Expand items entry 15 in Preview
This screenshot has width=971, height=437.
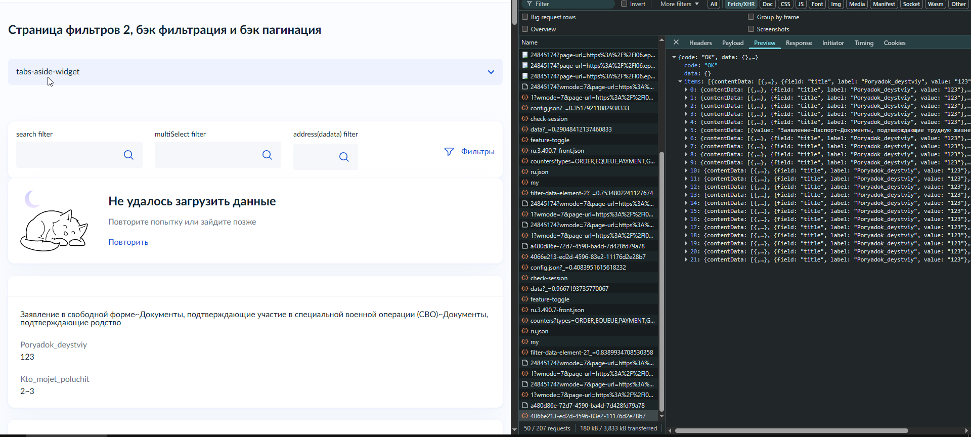(x=686, y=211)
